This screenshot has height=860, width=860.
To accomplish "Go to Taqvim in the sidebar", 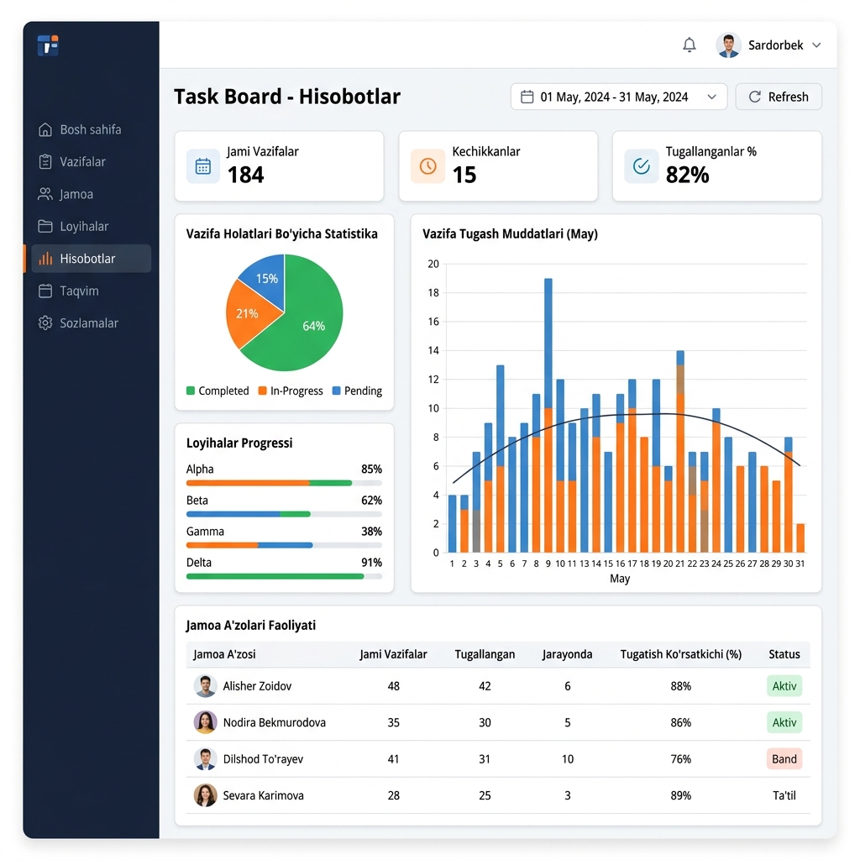I will 79,291.
